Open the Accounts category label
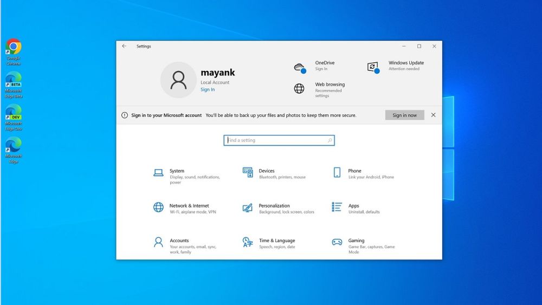The width and height of the screenshot is (542, 305). [179, 241]
